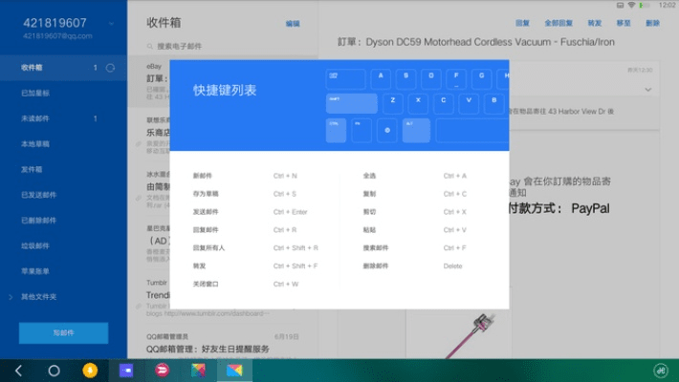The image size is (679, 382).
Task: Click the Ctrl + N shortcut text
Action: tap(285, 176)
